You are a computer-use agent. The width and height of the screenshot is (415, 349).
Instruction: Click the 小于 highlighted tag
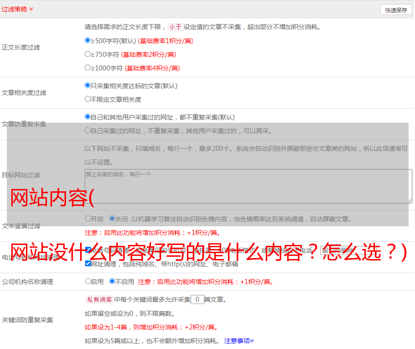175,27
